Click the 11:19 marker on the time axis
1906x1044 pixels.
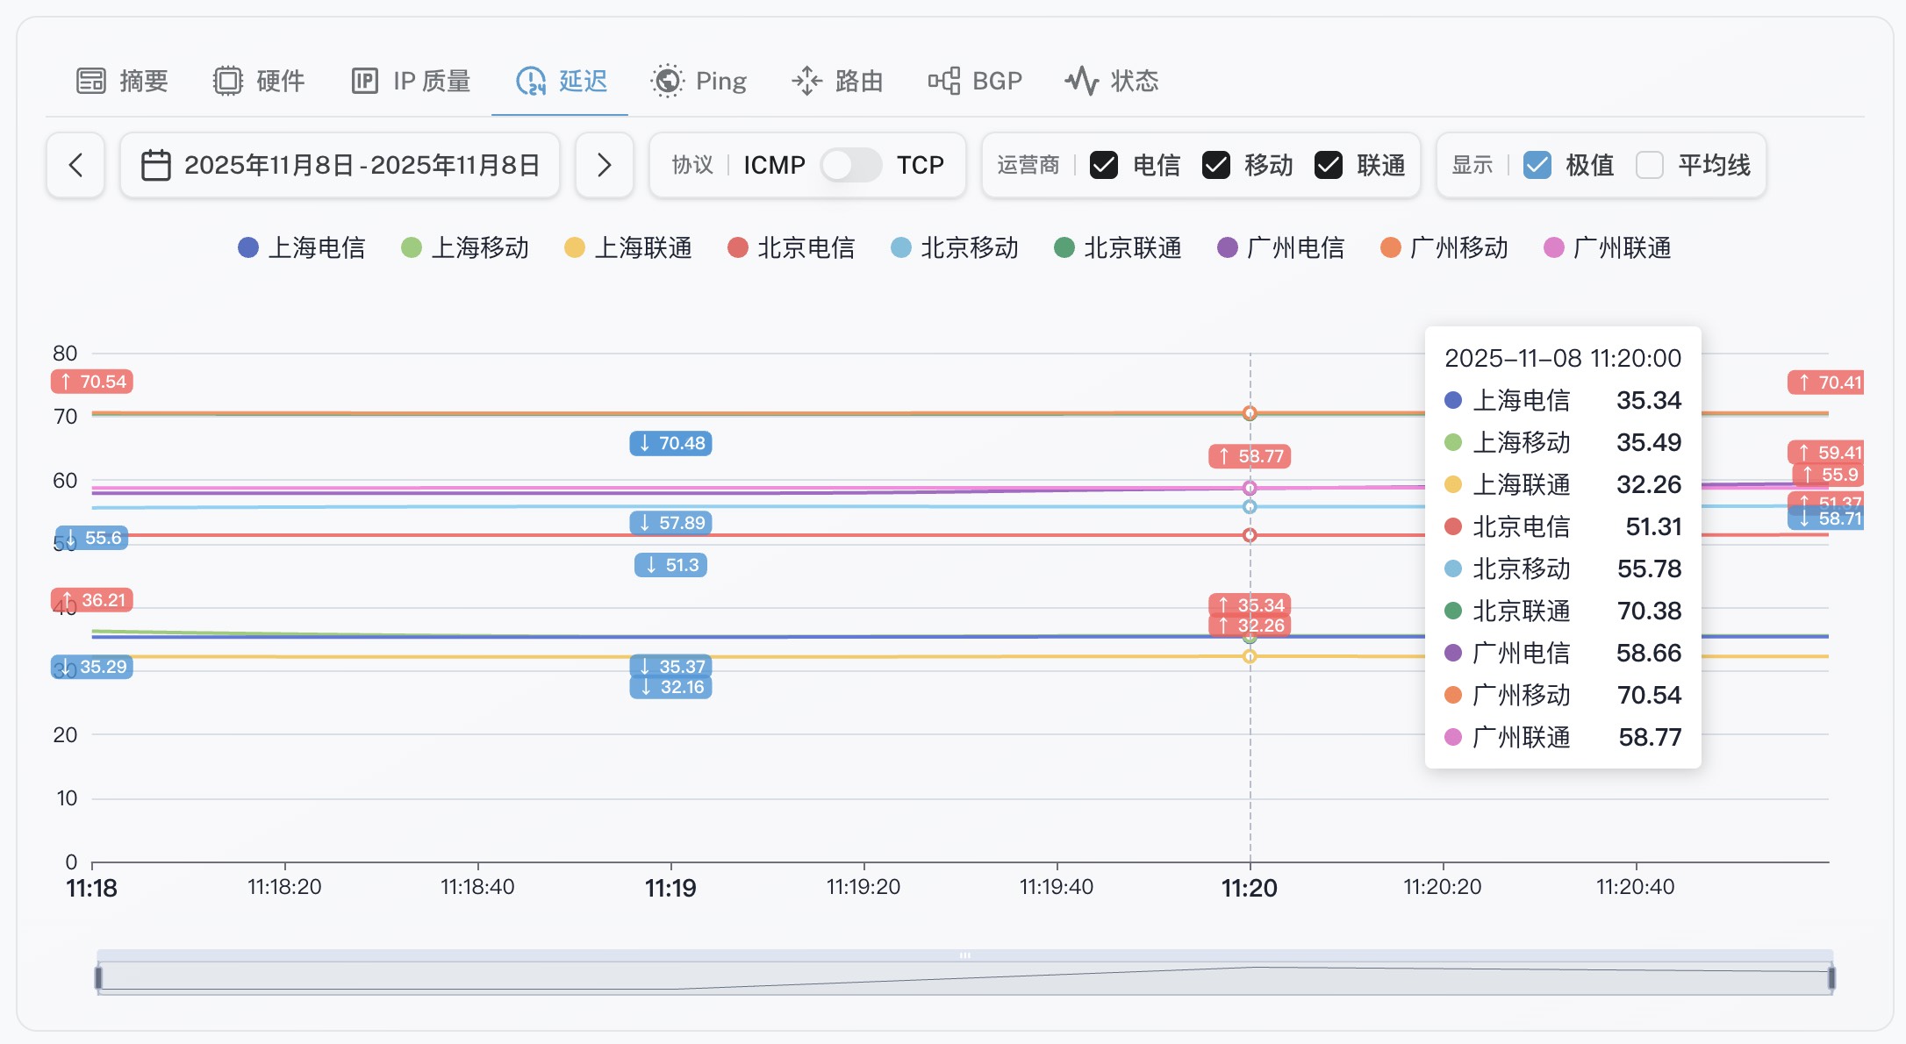pos(670,888)
